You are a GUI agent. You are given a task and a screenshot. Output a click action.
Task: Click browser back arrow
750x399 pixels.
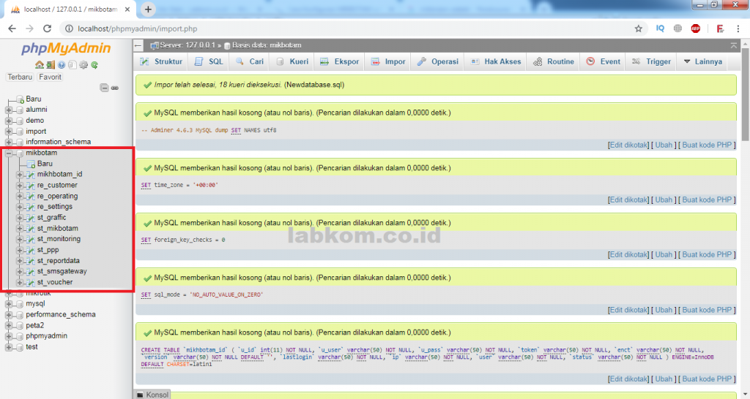12,28
